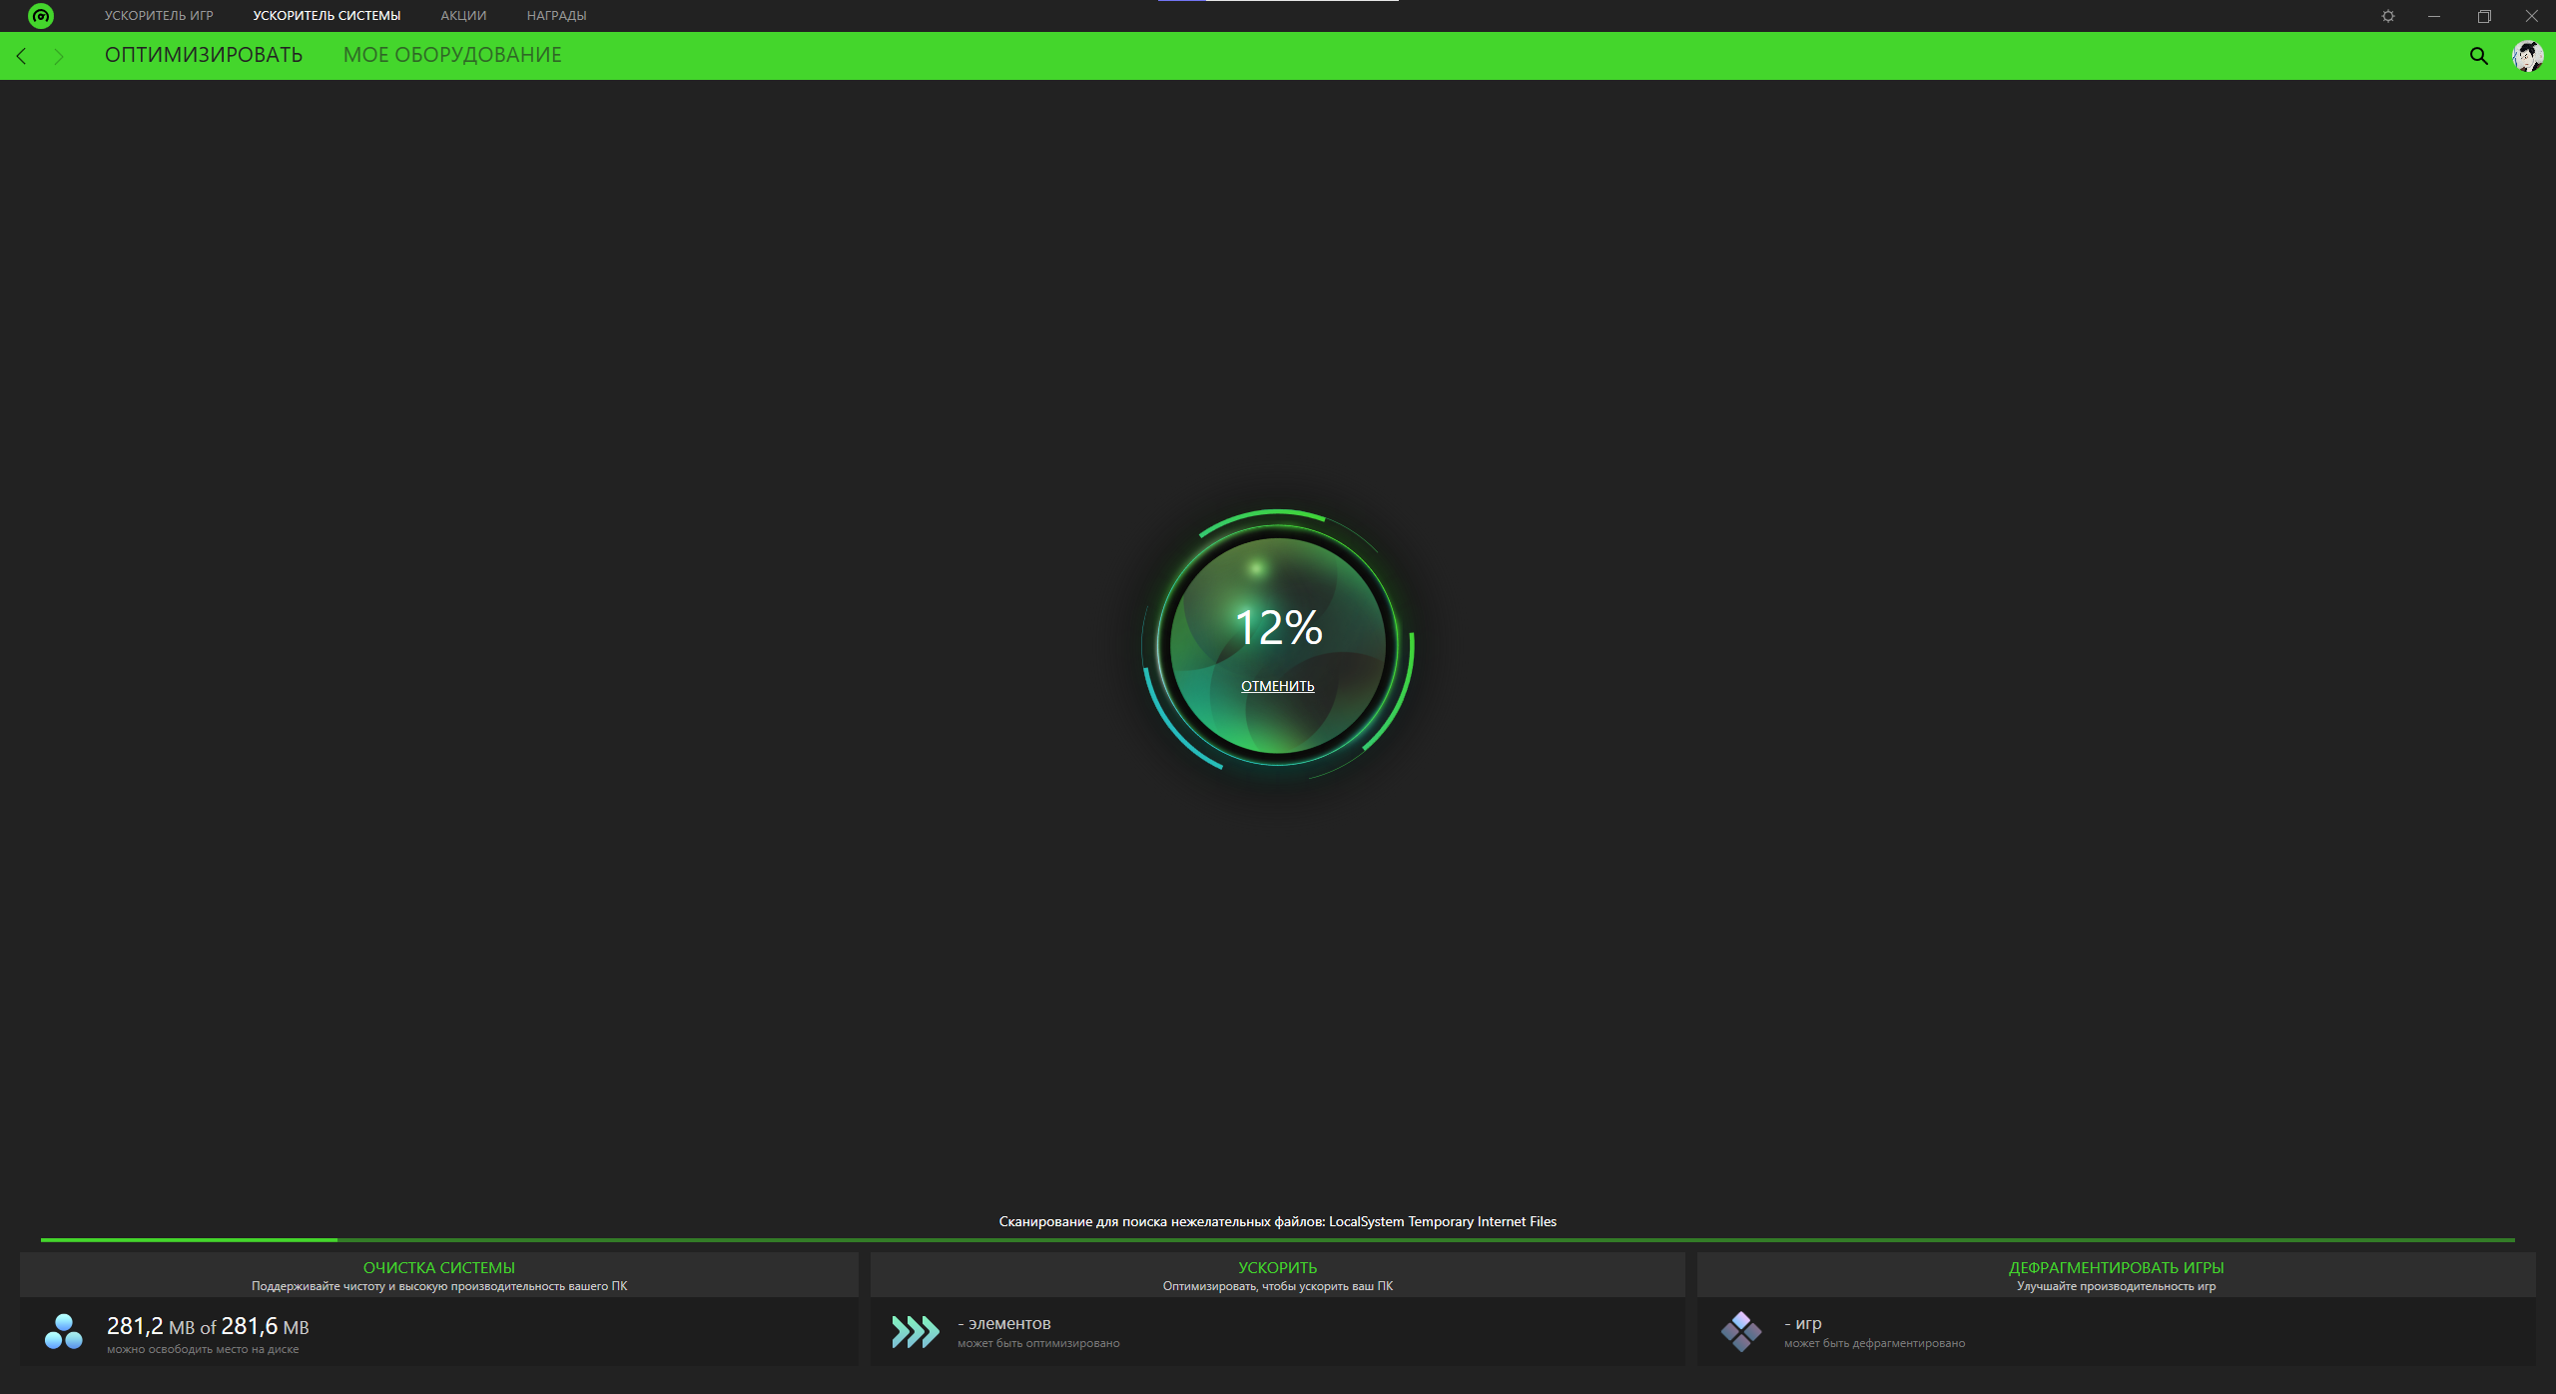This screenshot has width=2556, height=1394.
Task: Open settings via the gear icon
Action: coord(2387,16)
